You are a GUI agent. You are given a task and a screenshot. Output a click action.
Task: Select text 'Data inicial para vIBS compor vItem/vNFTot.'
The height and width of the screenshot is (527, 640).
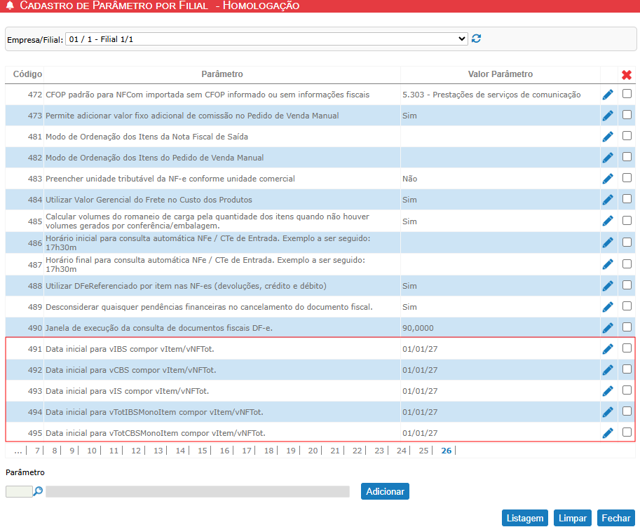tap(130, 349)
